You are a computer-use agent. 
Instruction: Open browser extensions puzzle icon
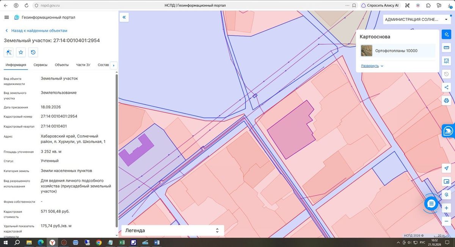tap(428, 6)
